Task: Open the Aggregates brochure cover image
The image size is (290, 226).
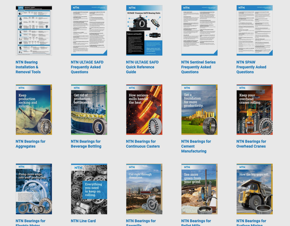Action: click(34, 110)
